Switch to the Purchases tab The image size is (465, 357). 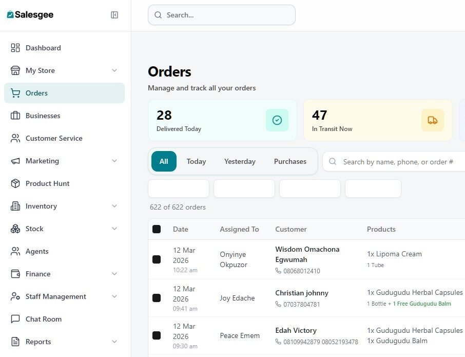[290, 161]
